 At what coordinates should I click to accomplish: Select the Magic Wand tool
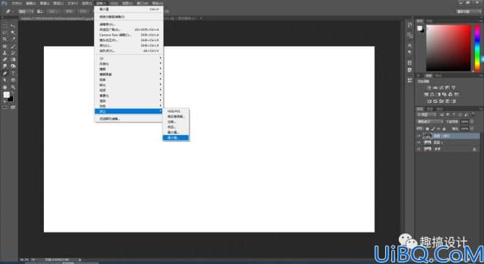(13, 32)
